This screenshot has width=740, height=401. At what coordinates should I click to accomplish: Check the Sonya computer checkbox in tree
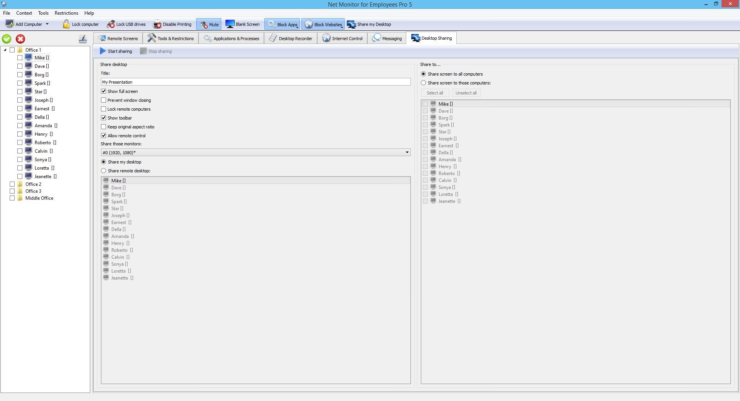(20, 160)
